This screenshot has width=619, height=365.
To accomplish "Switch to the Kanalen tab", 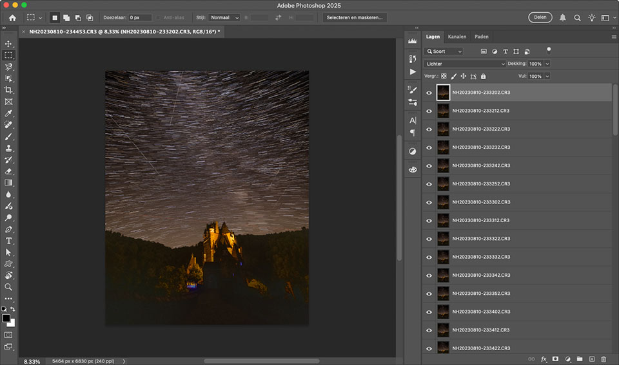I will [457, 37].
